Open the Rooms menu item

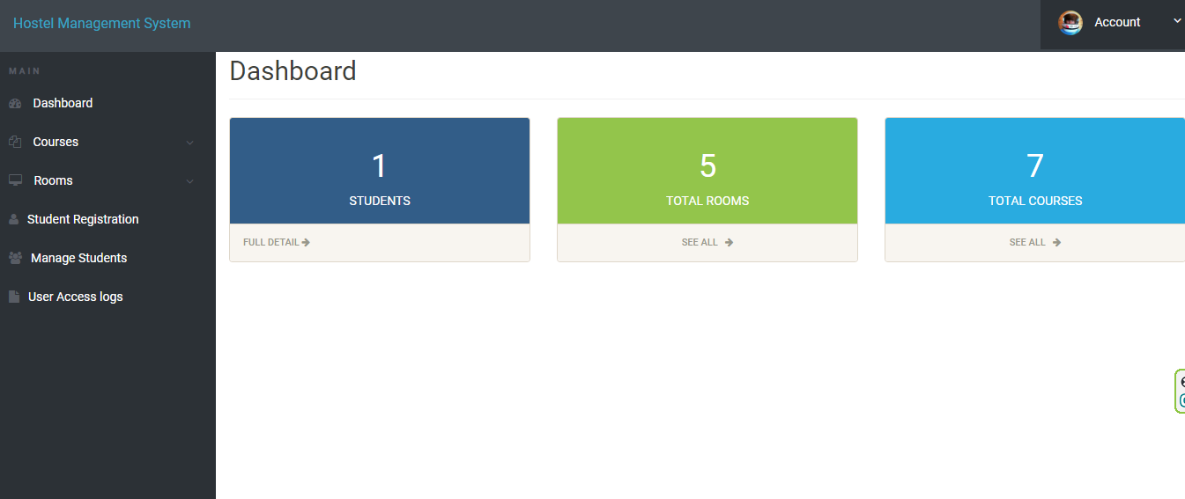107,180
